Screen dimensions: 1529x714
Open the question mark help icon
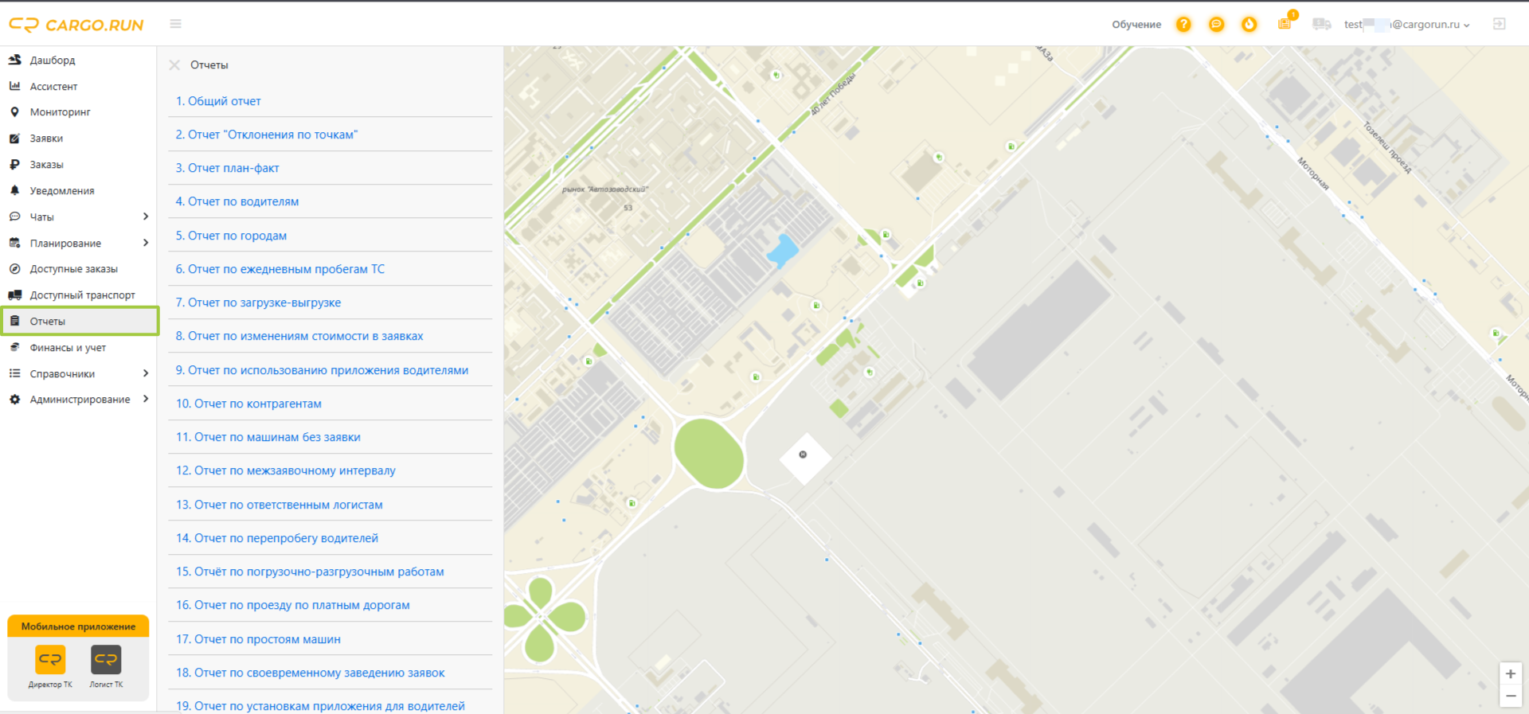pyautogui.click(x=1183, y=24)
